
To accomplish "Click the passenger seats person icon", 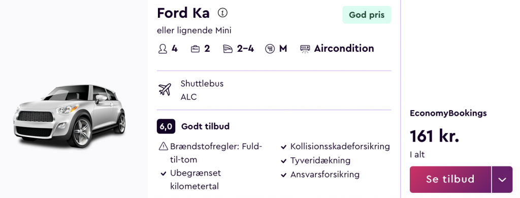I will (162, 49).
